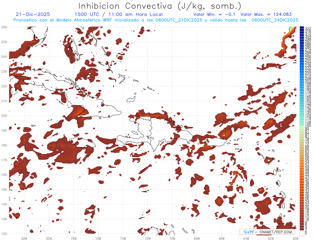Viewport: 314px width, 242px height.
Task: Click the 82W longitude label
Action: (24, 238)
